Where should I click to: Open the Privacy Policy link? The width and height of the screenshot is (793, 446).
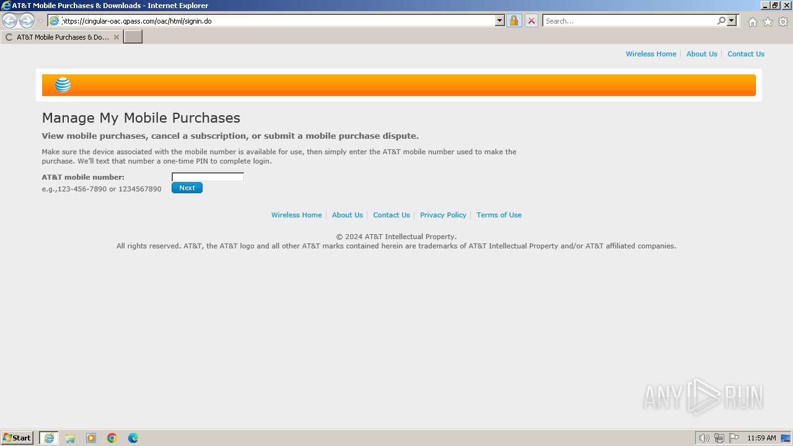[x=443, y=215]
